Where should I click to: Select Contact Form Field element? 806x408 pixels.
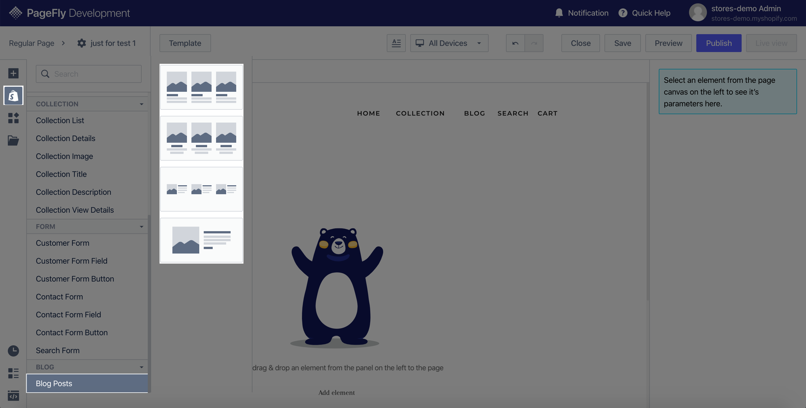(87, 315)
